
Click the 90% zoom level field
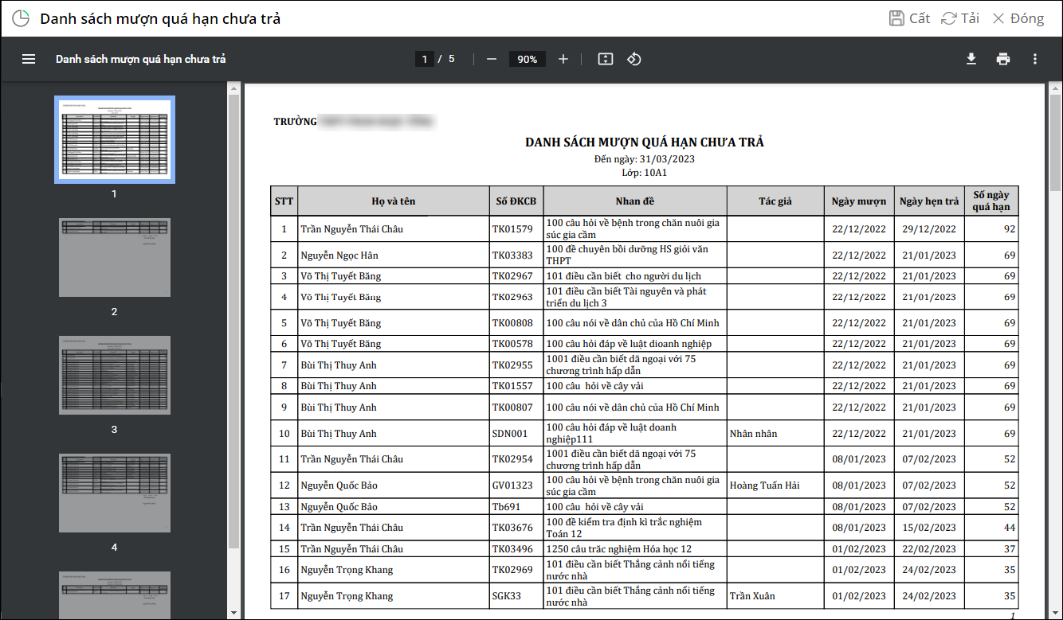click(528, 59)
